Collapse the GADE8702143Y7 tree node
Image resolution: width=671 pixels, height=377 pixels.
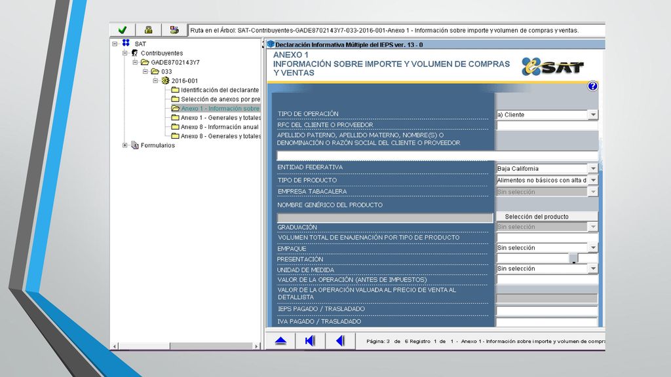(135, 62)
